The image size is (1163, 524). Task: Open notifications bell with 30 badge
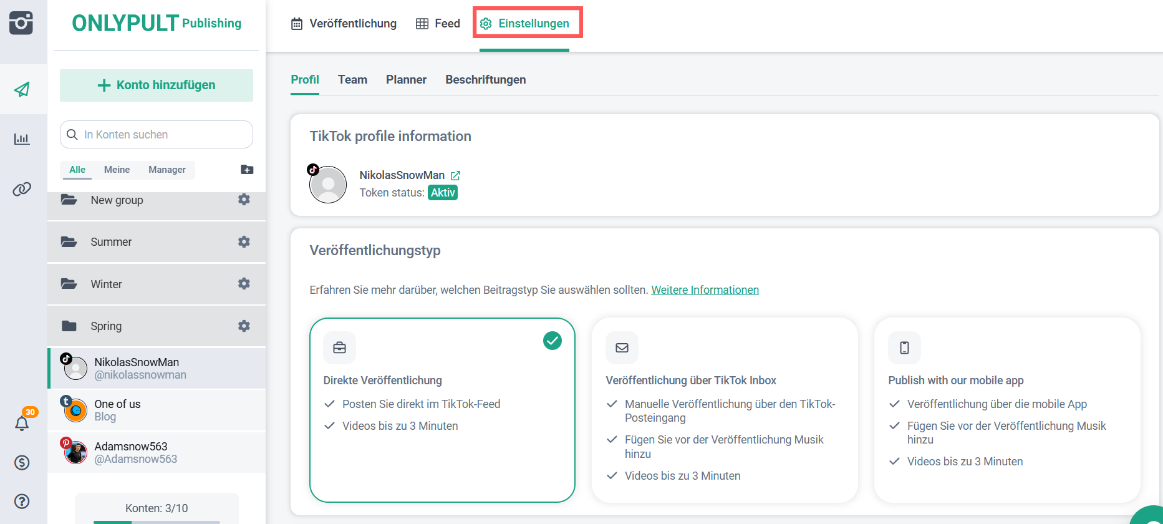click(x=22, y=423)
